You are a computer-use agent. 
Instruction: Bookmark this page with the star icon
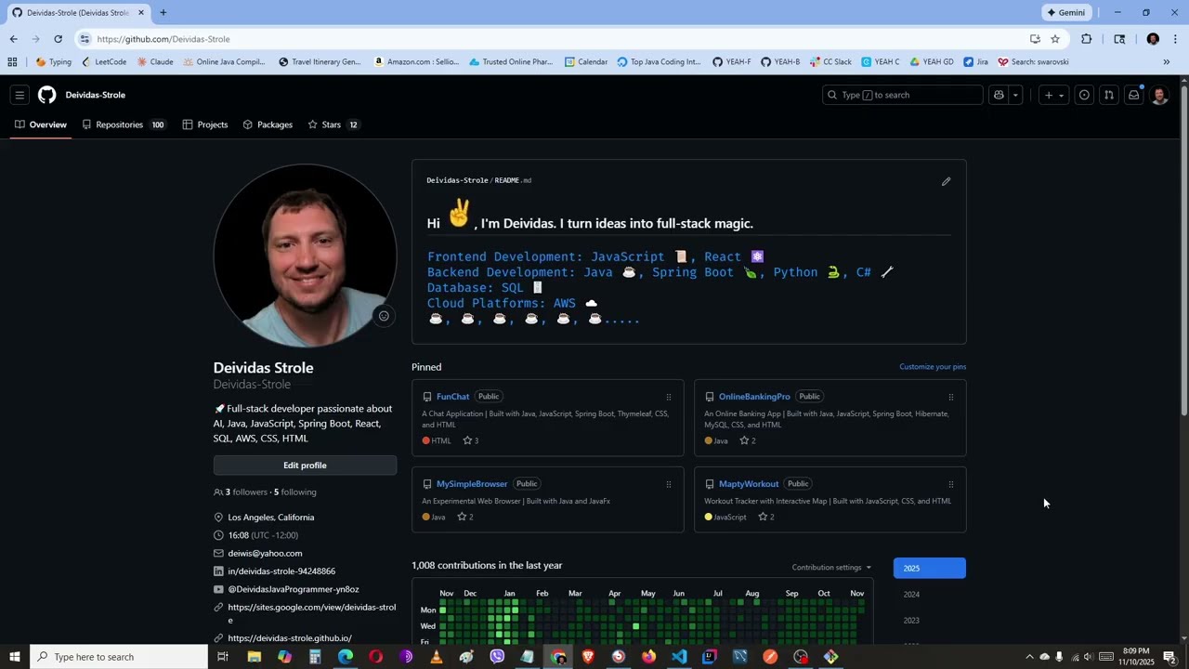click(x=1055, y=39)
